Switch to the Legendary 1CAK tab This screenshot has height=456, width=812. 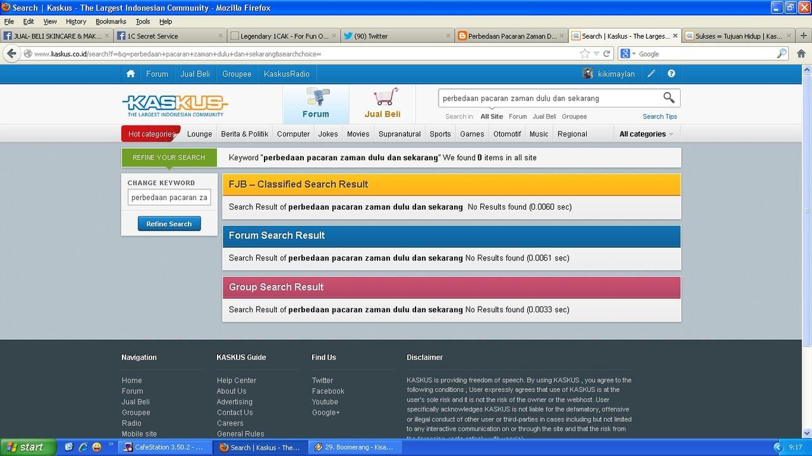pos(284,36)
